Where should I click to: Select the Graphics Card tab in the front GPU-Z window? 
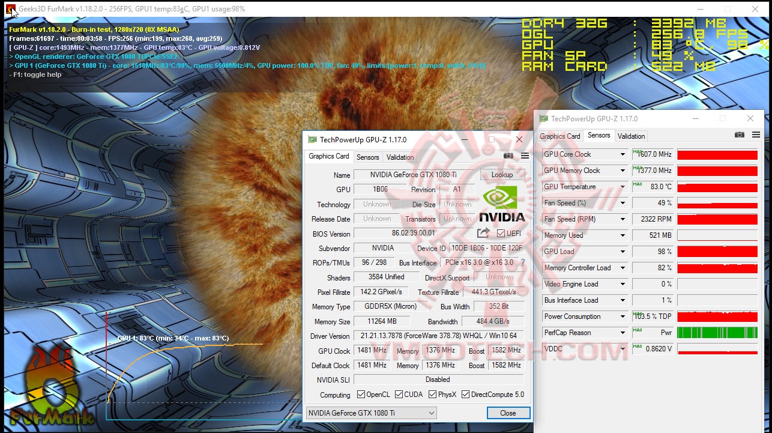coord(329,156)
